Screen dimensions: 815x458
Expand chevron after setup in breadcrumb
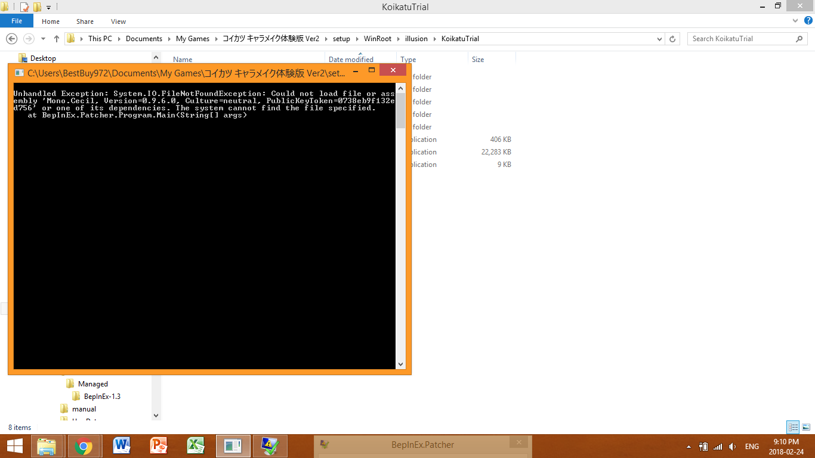[x=357, y=39]
